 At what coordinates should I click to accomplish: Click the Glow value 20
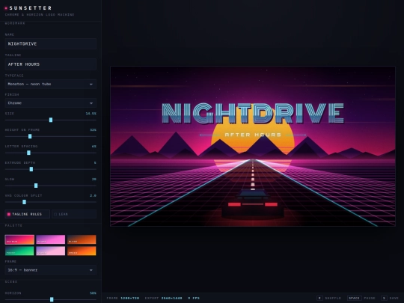(x=94, y=179)
